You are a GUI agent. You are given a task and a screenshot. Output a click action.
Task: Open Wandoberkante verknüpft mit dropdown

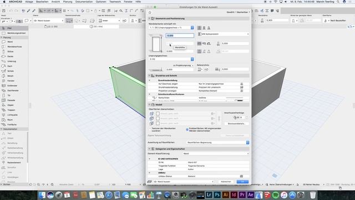tap(171, 28)
